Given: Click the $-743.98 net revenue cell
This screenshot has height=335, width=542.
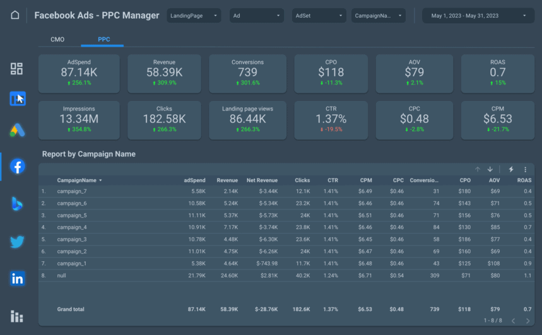Looking at the screenshot, I should (x=267, y=264).
